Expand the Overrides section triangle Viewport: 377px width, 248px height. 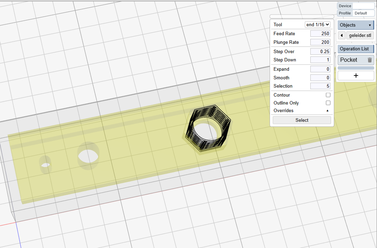click(x=327, y=111)
